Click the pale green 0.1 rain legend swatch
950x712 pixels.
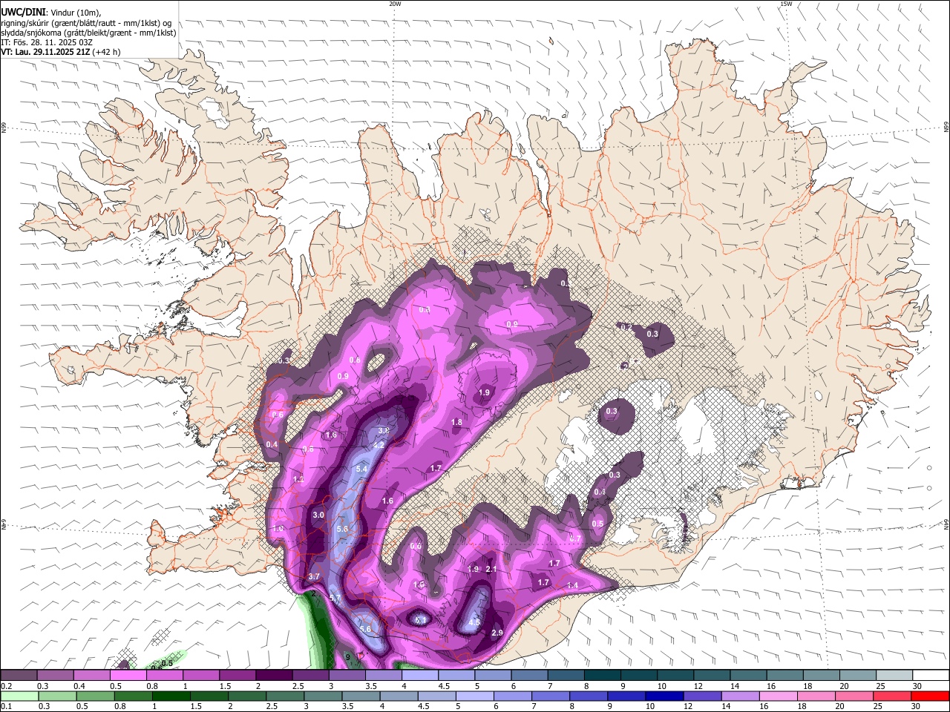[x=19, y=696]
